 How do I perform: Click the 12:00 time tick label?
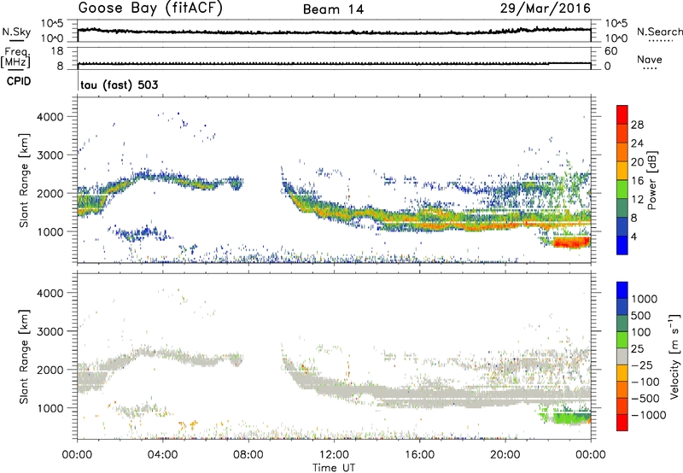tap(334, 455)
